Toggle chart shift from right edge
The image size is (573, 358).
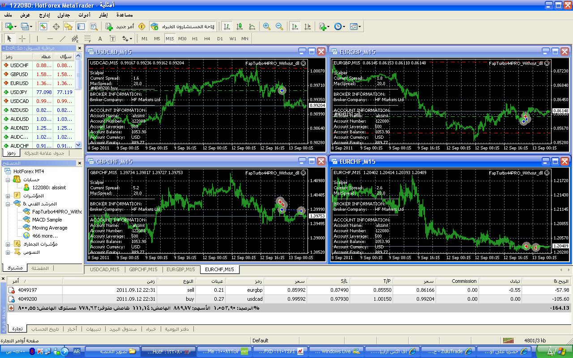click(308, 27)
